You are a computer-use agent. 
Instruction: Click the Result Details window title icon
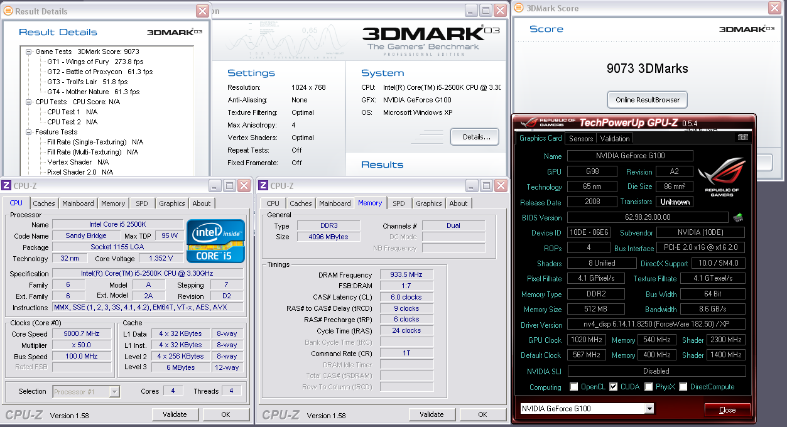(x=8, y=11)
